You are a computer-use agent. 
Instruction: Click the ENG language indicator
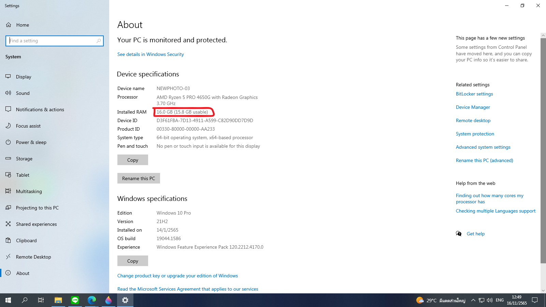click(500, 300)
